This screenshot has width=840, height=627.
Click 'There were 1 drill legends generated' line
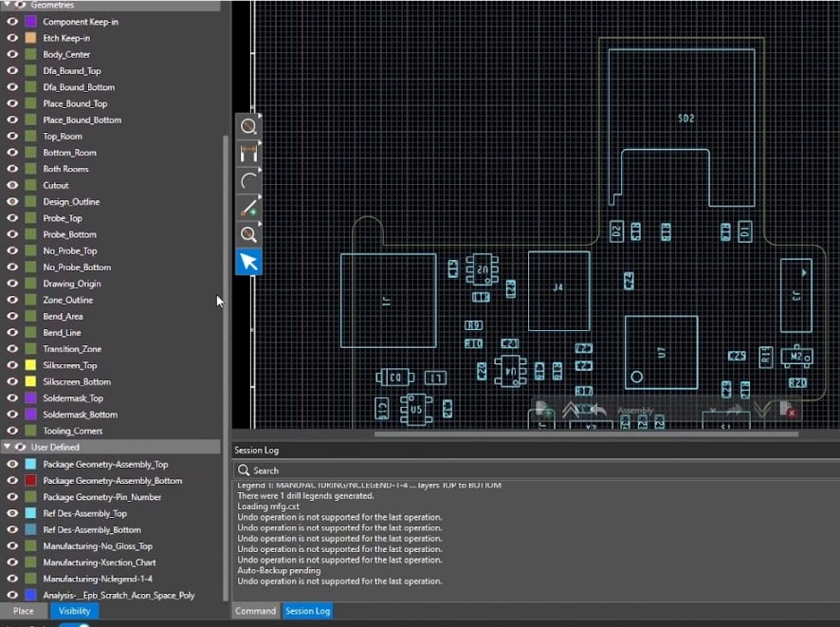point(306,496)
